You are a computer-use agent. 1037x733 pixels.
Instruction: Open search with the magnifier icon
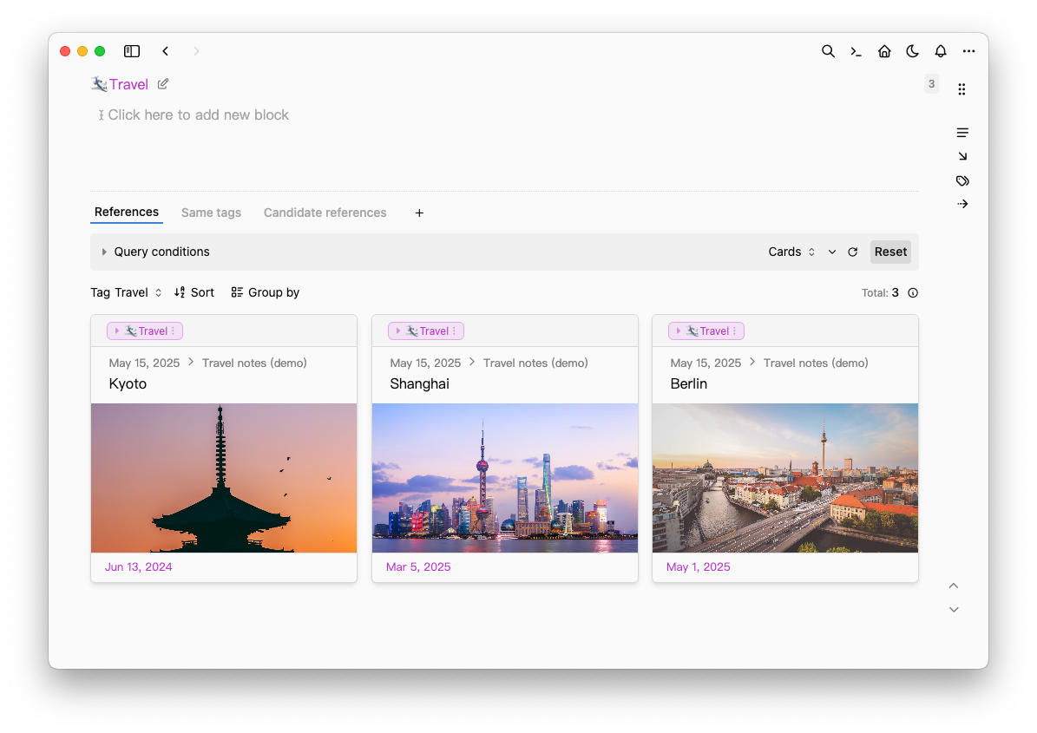pos(828,51)
